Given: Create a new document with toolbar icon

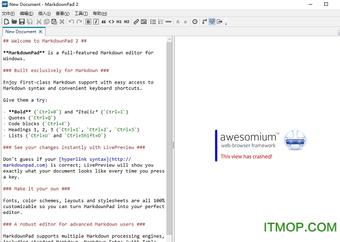Looking at the screenshot, I should (x=6, y=22).
